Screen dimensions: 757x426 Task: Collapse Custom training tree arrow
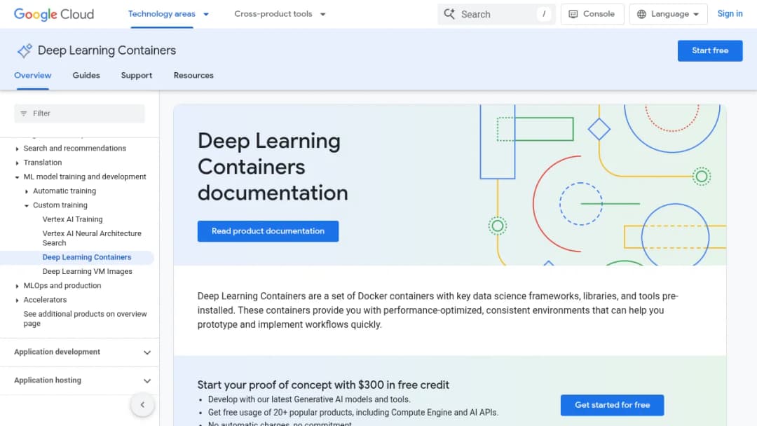click(27, 205)
